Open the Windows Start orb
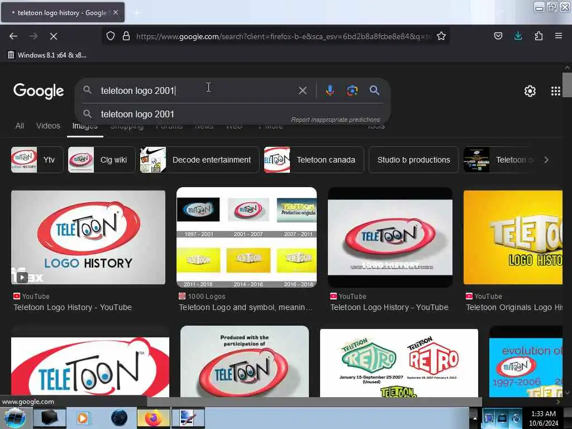The height and width of the screenshot is (429, 572). click(15, 418)
